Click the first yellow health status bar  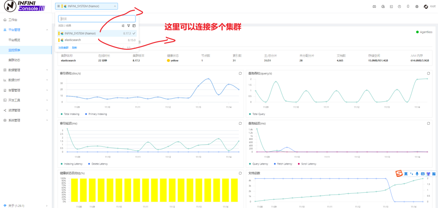click(74, 190)
